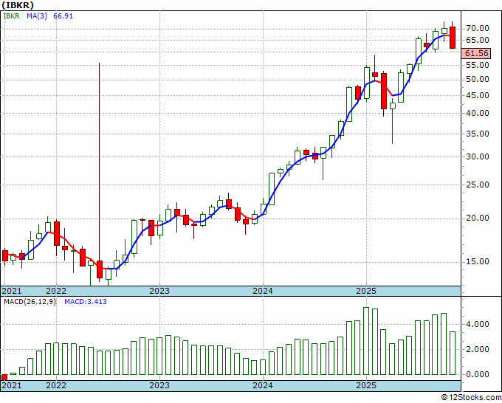This screenshot has height=403, width=502.
Task: Click the last MACD histogram bar
Action: pos(453,353)
